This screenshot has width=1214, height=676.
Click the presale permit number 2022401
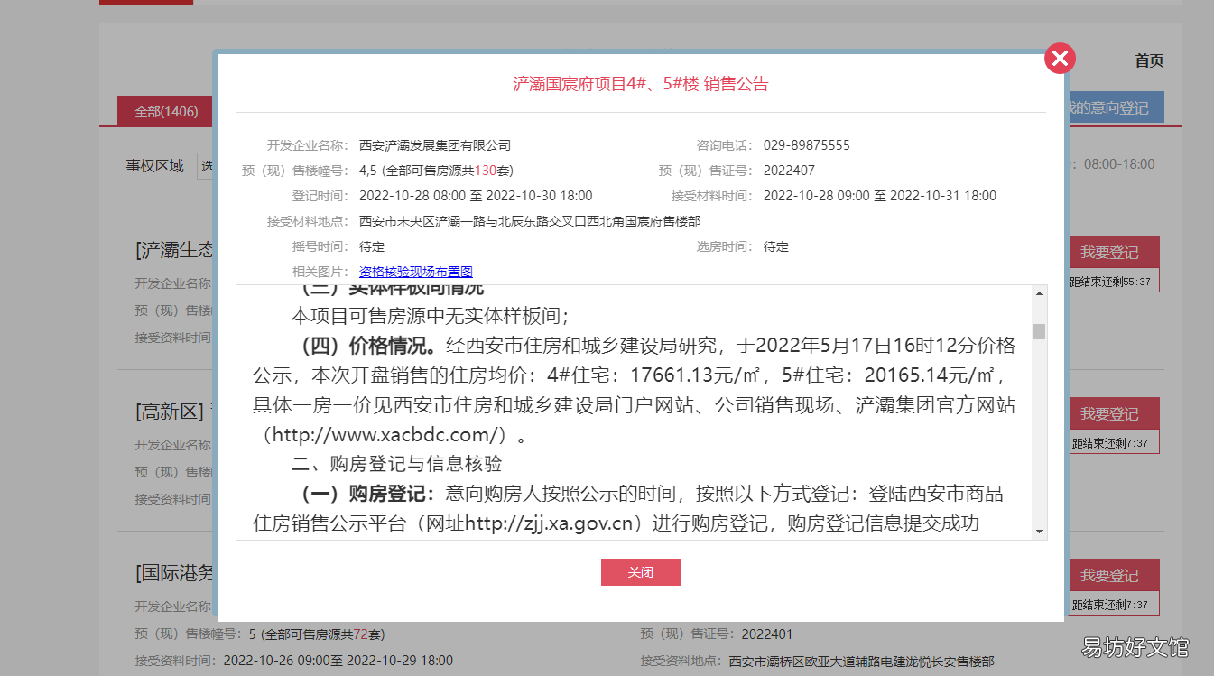(x=767, y=634)
